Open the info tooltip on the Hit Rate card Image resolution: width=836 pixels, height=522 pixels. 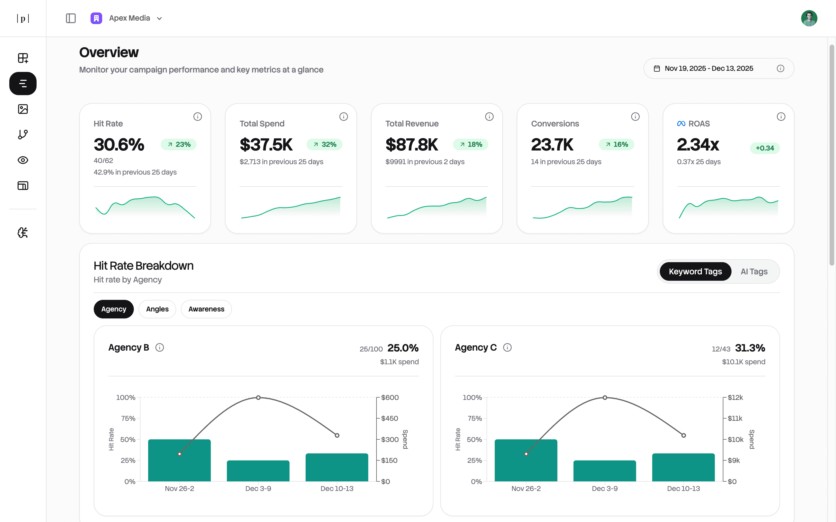point(198,117)
